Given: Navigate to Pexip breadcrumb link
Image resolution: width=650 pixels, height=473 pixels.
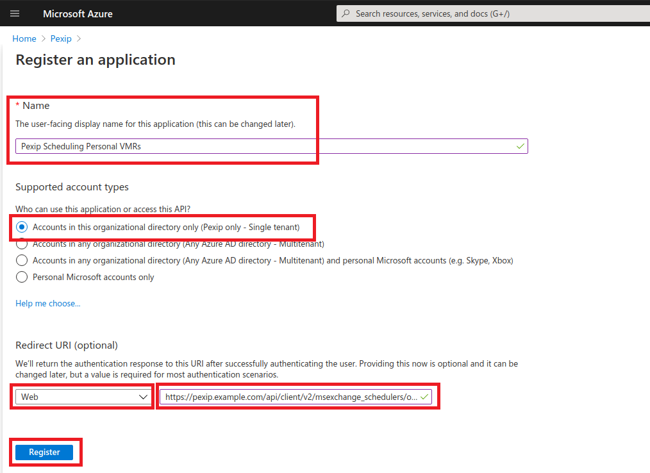Looking at the screenshot, I should (x=61, y=39).
